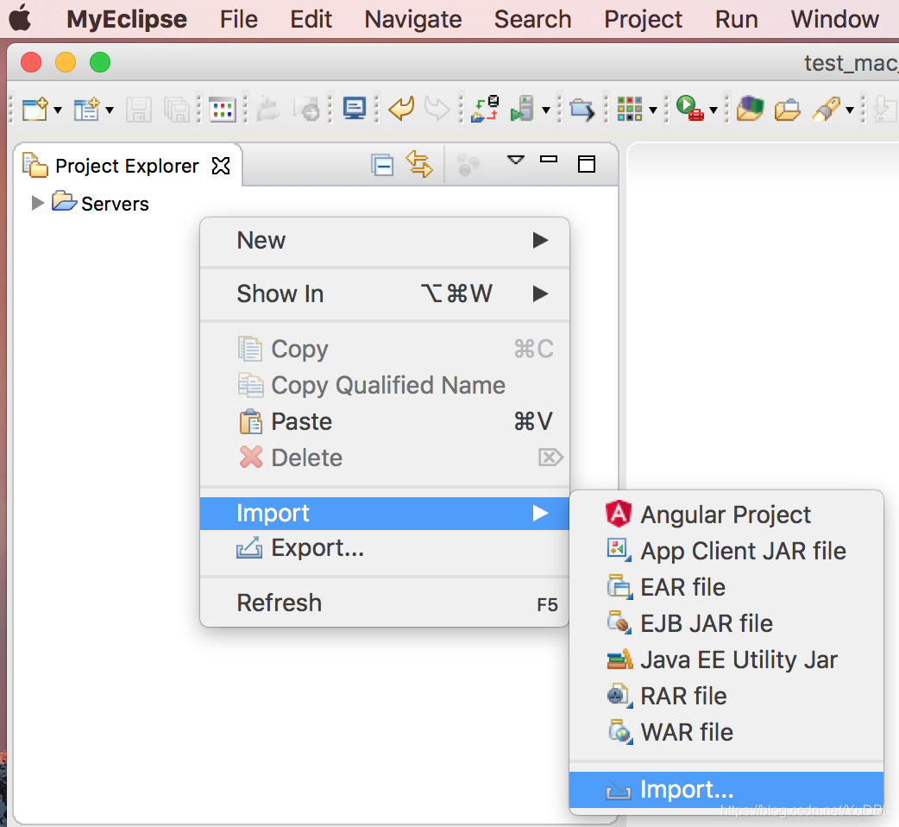Open the File menu
Screen dimensions: 899x827
[238, 20]
